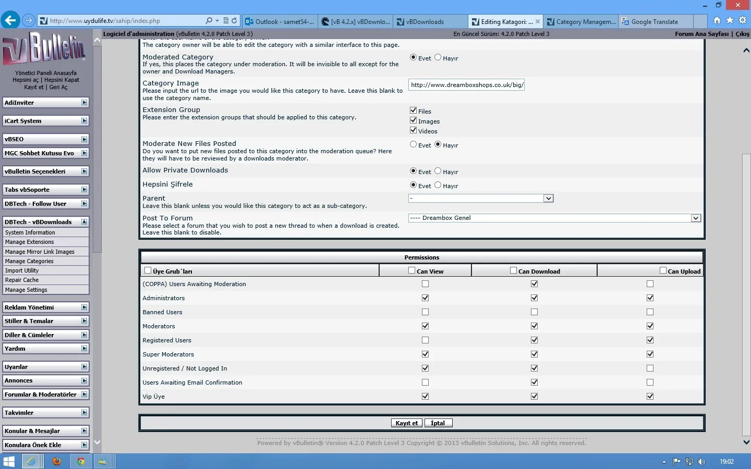Collapse the DBTech - vBDownloads menu arrow

tap(84, 222)
